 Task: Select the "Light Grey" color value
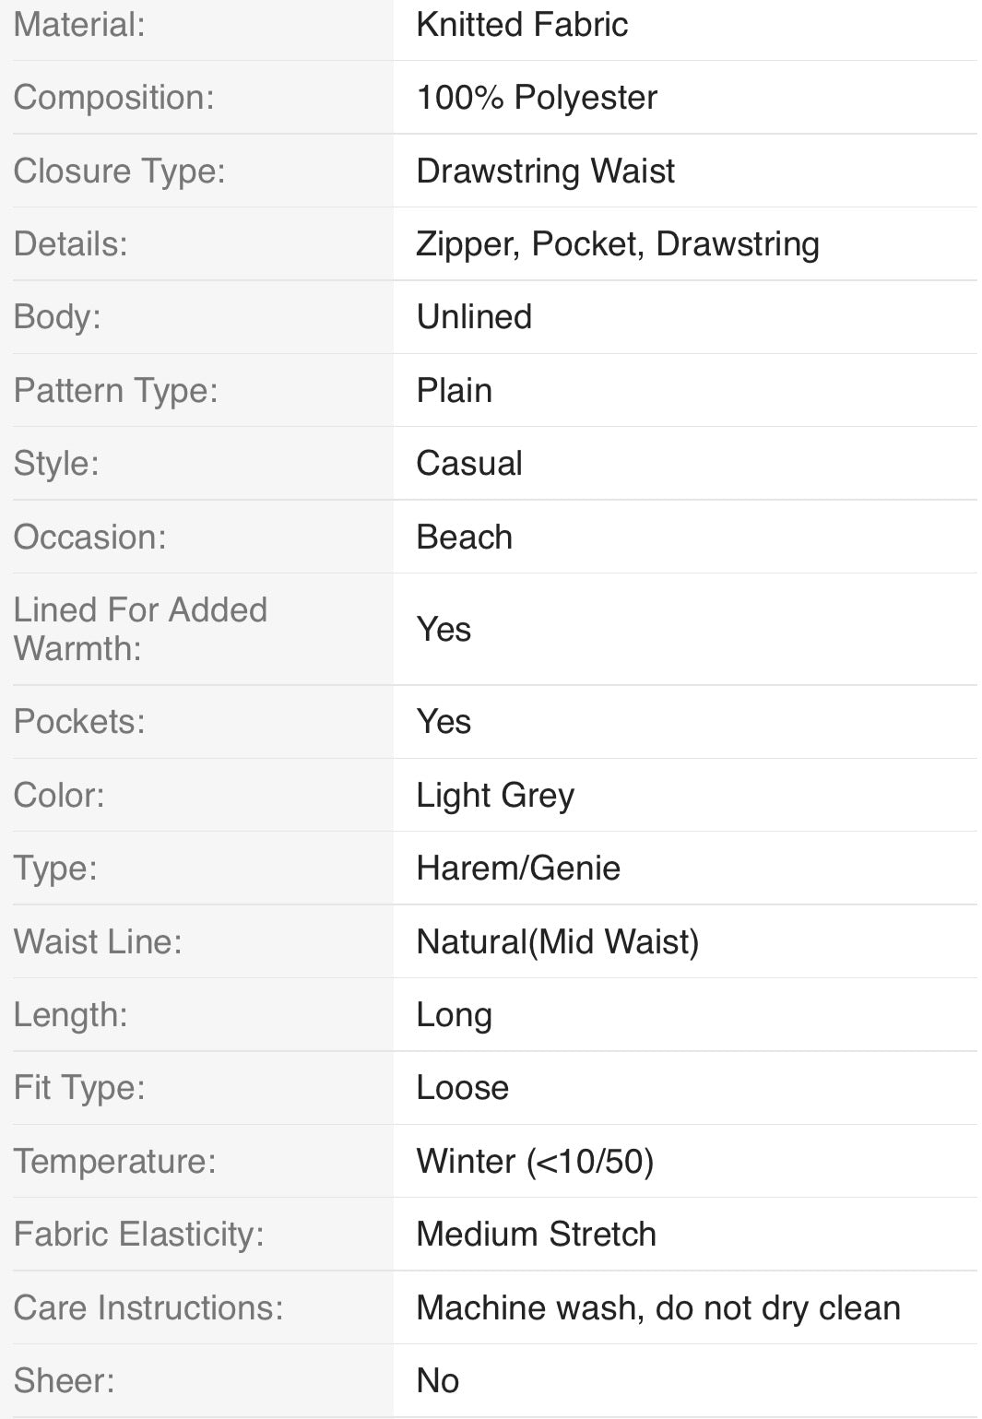click(x=495, y=796)
